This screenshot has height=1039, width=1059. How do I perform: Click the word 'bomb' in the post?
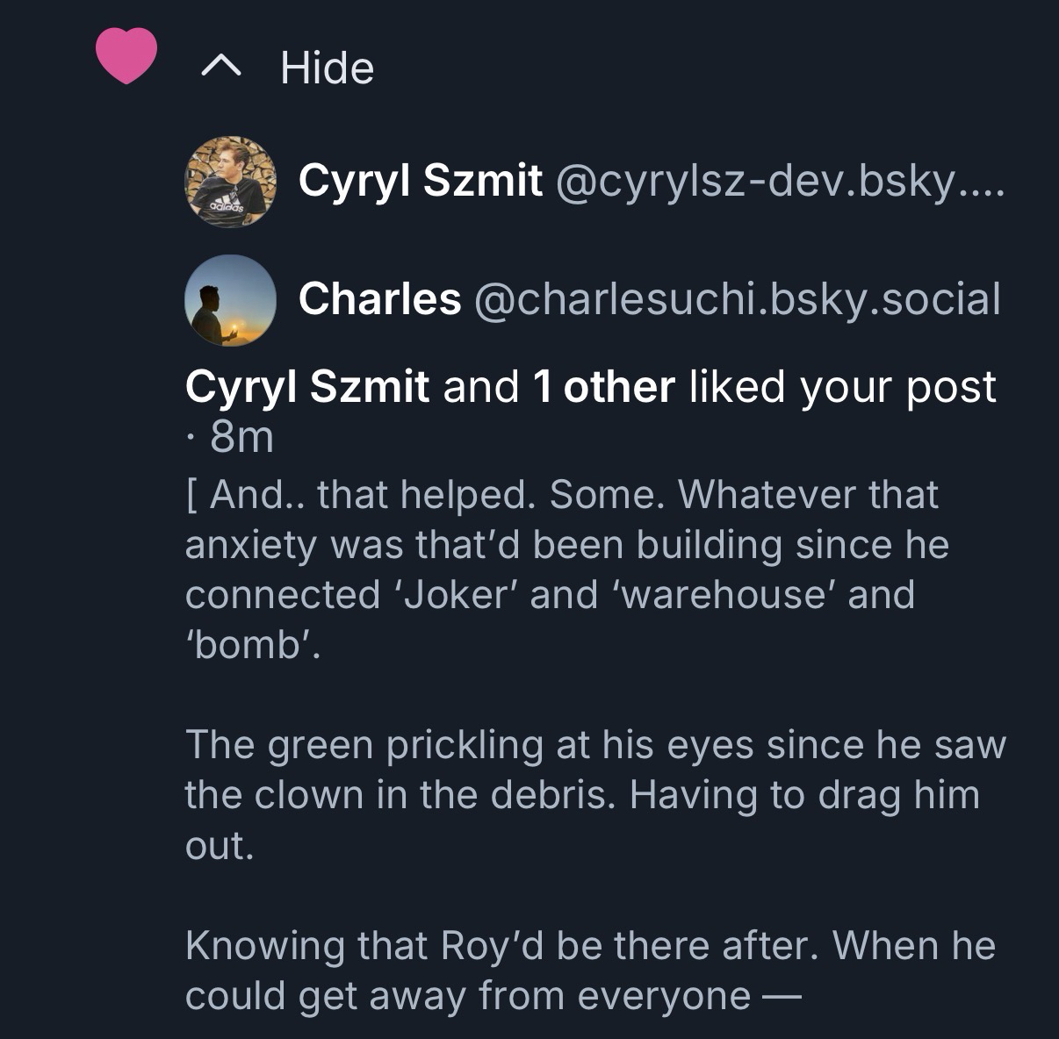pos(246,645)
